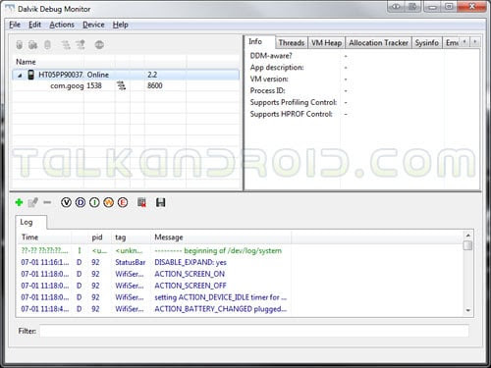
Task: Select the 'ACTION_BATTERY_CHANGED plugged' log entry
Action: (241, 309)
